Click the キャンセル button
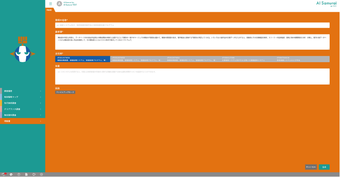This screenshot has width=341, height=177. (311, 167)
